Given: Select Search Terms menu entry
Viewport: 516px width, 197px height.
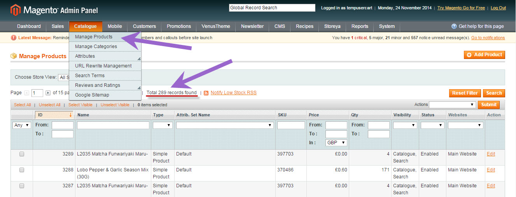Looking at the screenshot, I should [105, 76].
